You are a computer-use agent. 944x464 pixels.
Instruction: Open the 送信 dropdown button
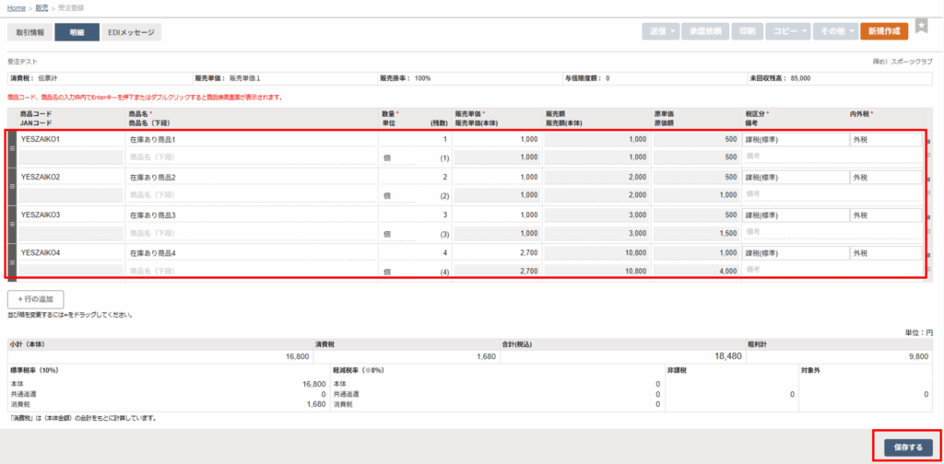[x=661, y=31]
